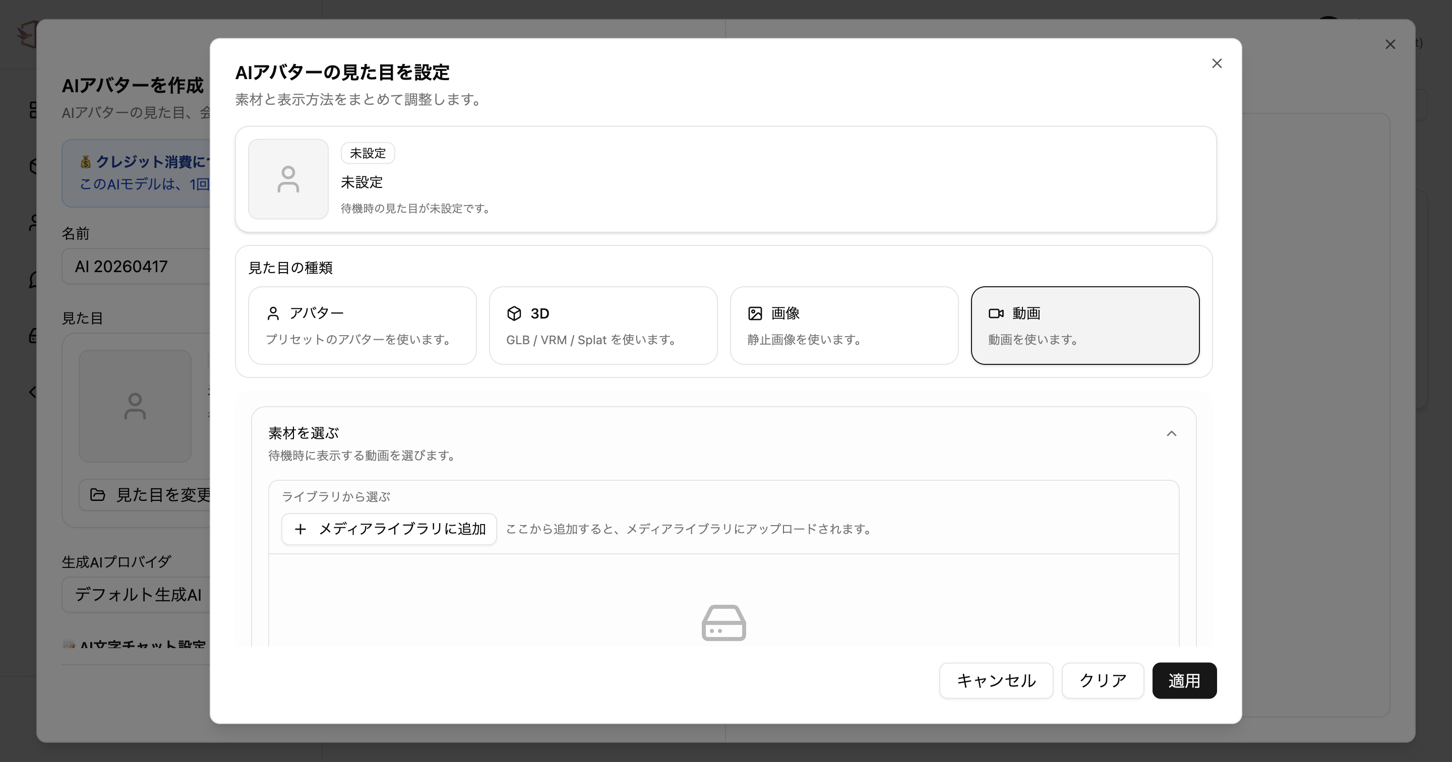The image size is (1452, 762).
Task: Close the background AIアバターを作成 panel
Action: coord(1390,44)
